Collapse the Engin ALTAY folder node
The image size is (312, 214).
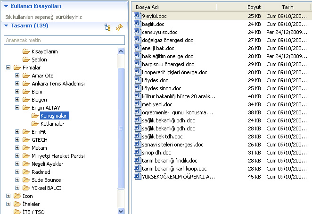(x=17, y=108)
